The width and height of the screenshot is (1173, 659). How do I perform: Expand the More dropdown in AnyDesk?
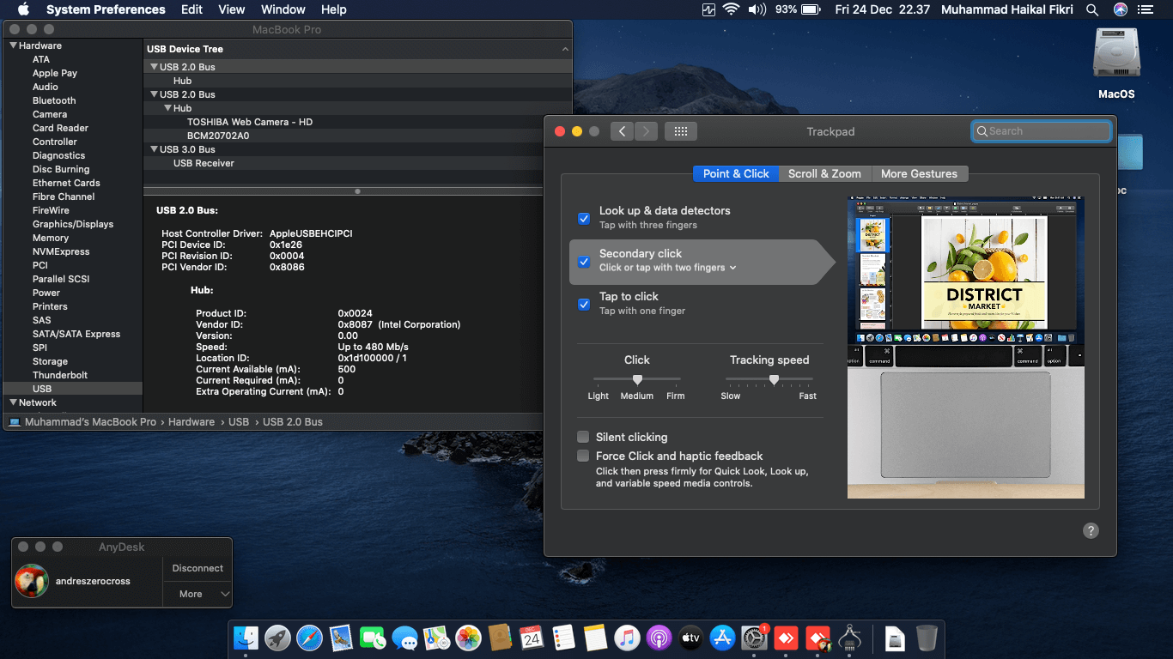[x=198, y=594]
